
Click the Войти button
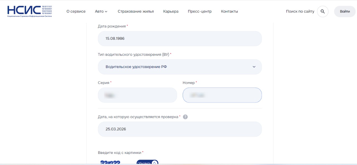point(344,11)
